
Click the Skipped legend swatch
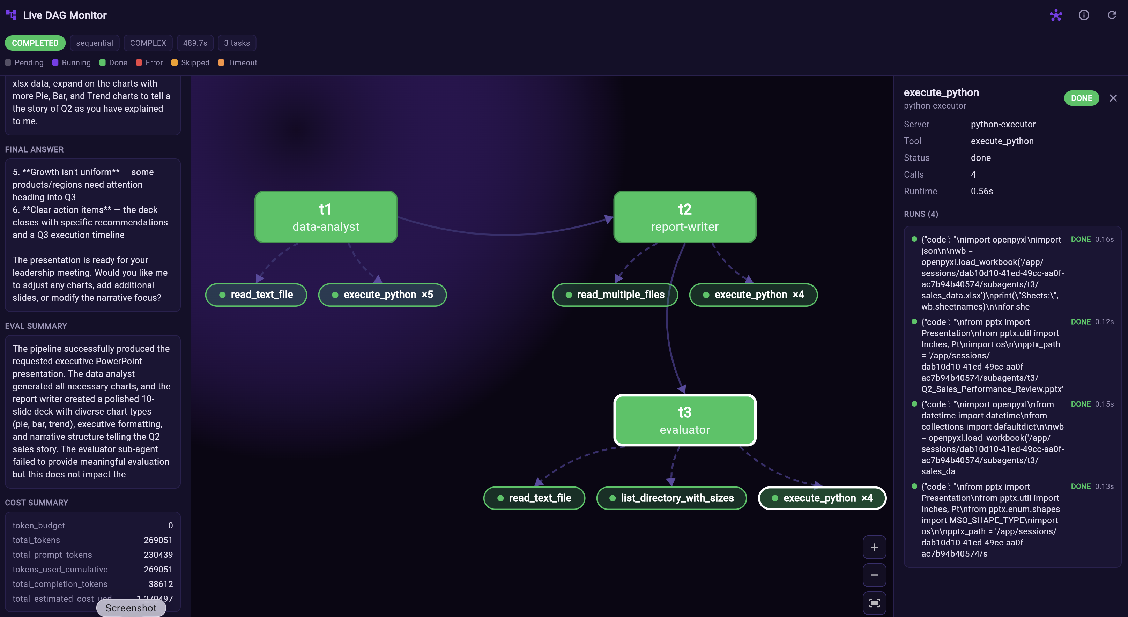click(x=174, y=62)
